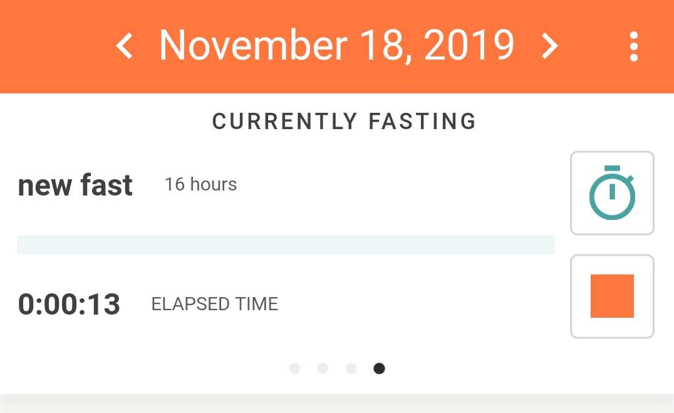Switch to the first page indicator dot

294,369
